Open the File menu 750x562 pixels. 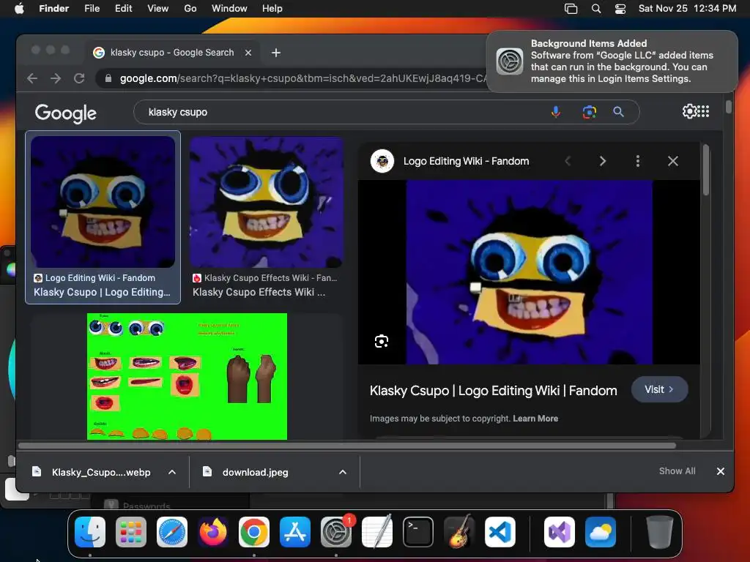(x=92, y=8)
